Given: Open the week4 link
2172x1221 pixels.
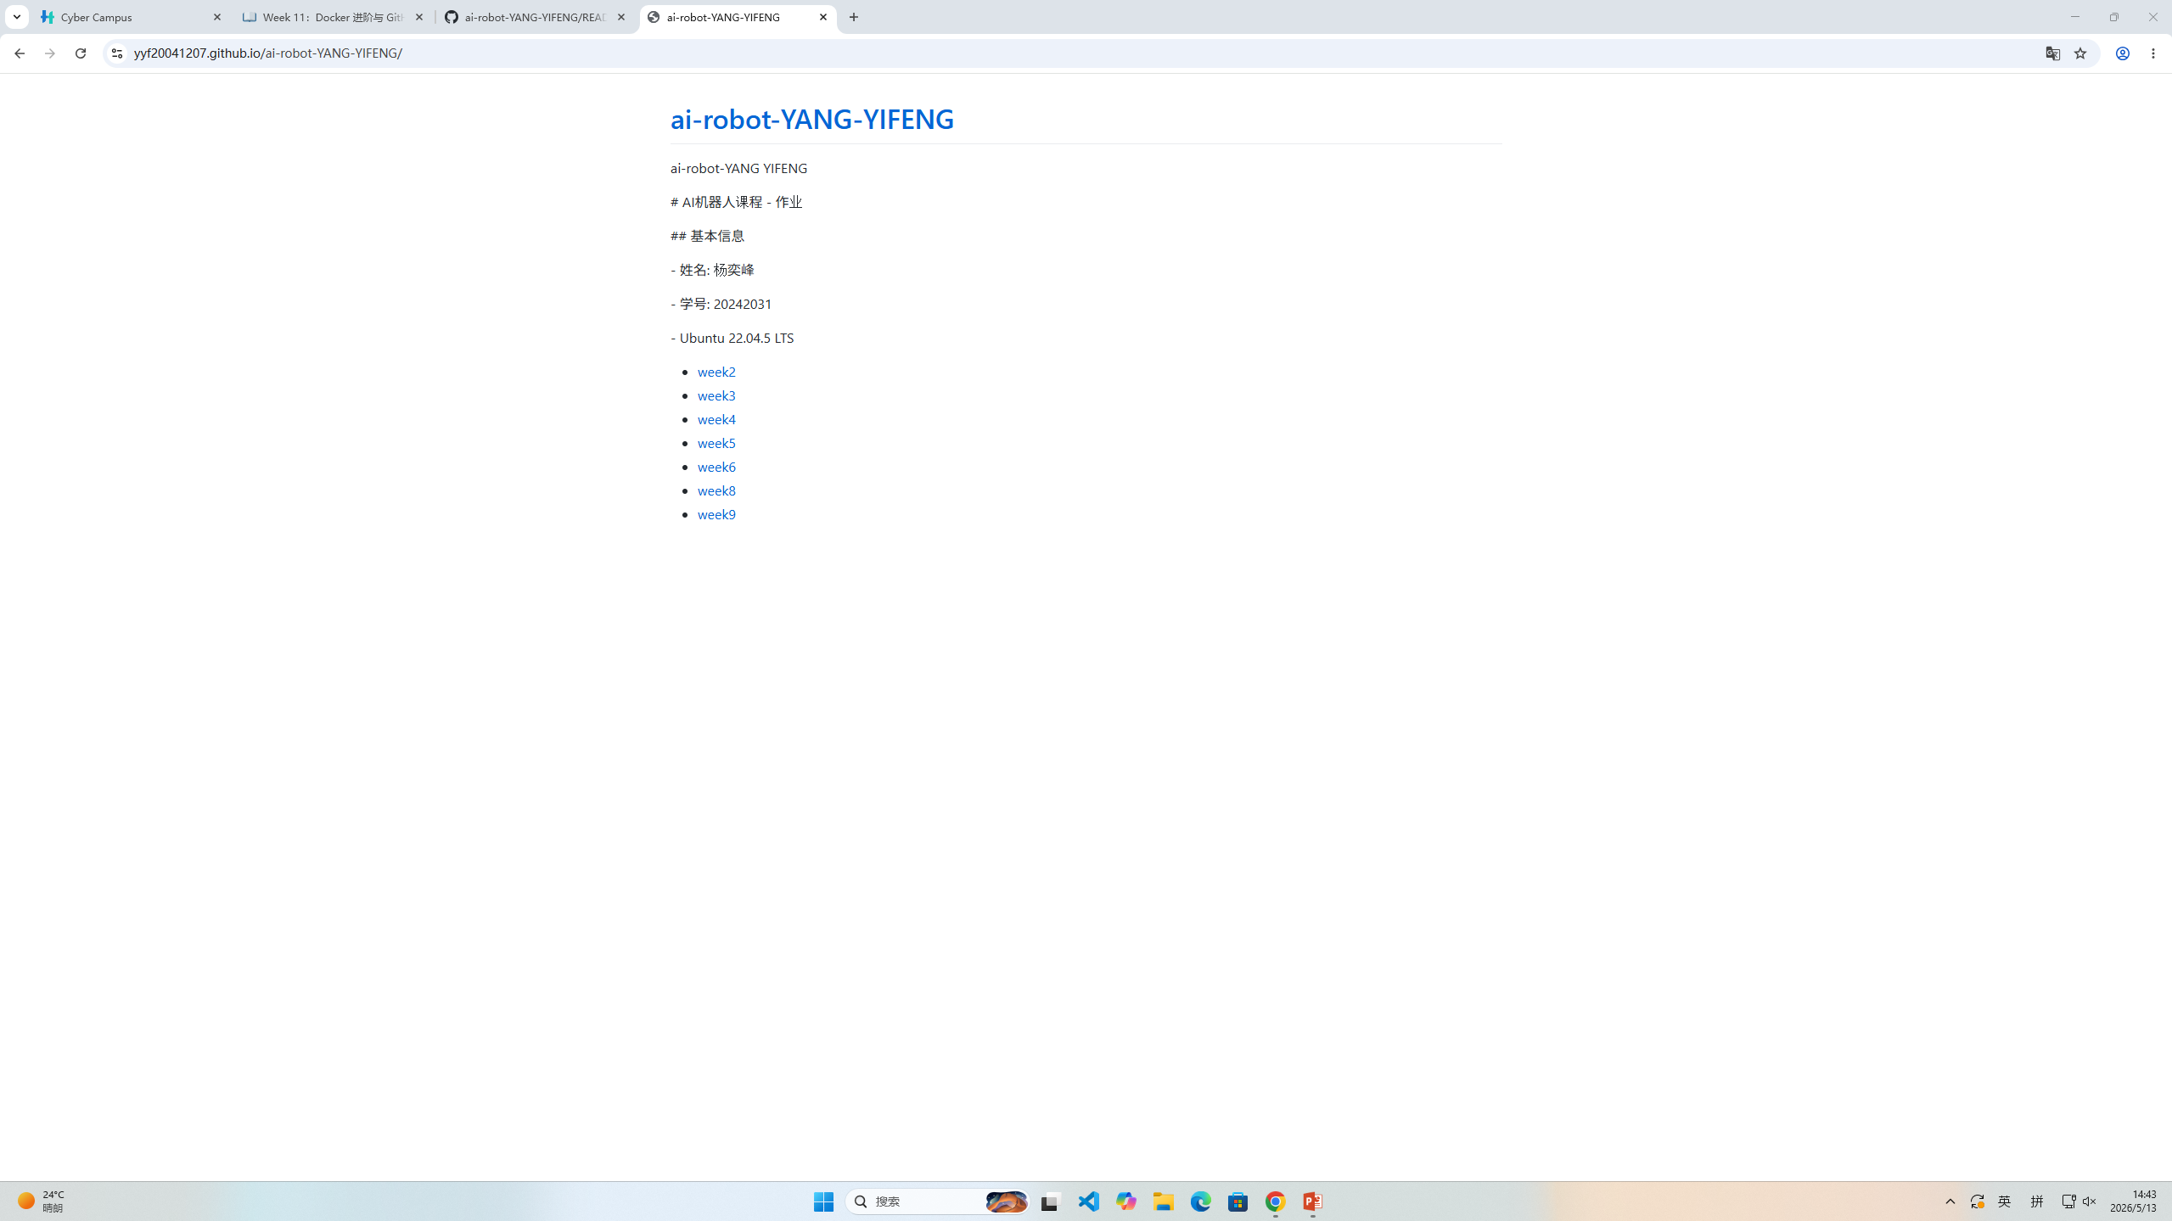Looking at the screenshot, I should click(x=716, y=419).
